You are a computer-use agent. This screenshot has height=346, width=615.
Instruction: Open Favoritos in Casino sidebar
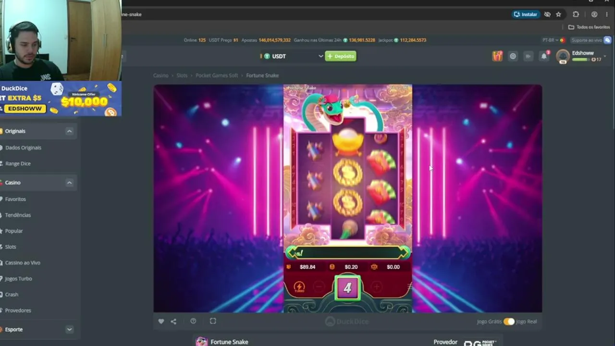coord(15,199)
